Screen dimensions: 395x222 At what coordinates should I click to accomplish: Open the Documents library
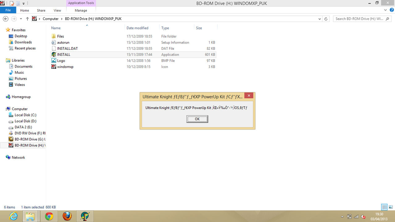[23, 66]
